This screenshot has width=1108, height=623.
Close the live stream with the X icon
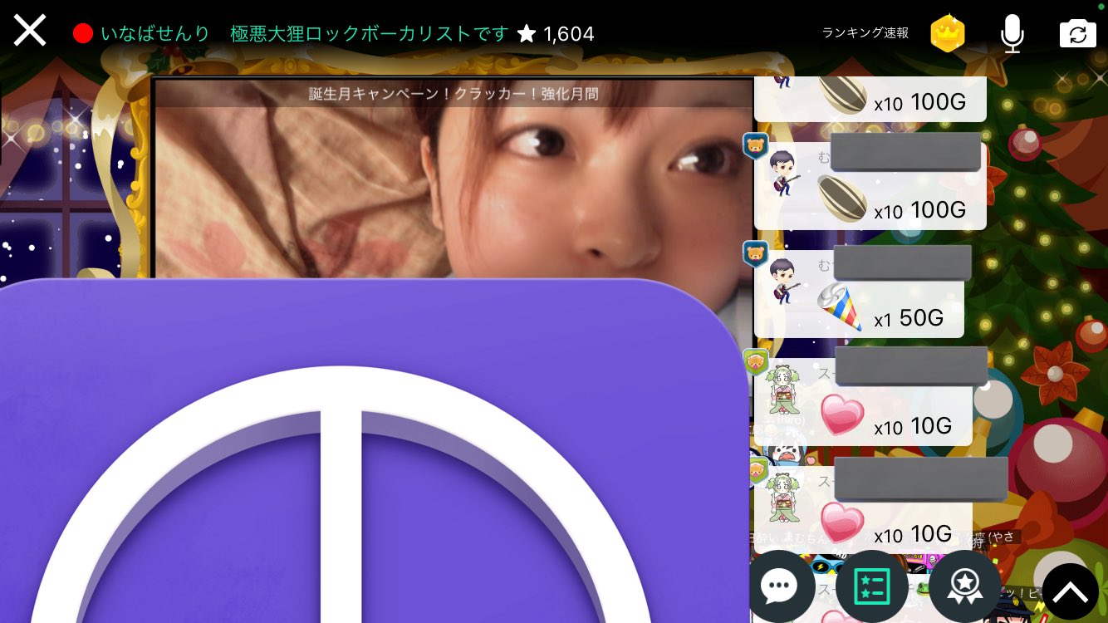tap(30, 32)
